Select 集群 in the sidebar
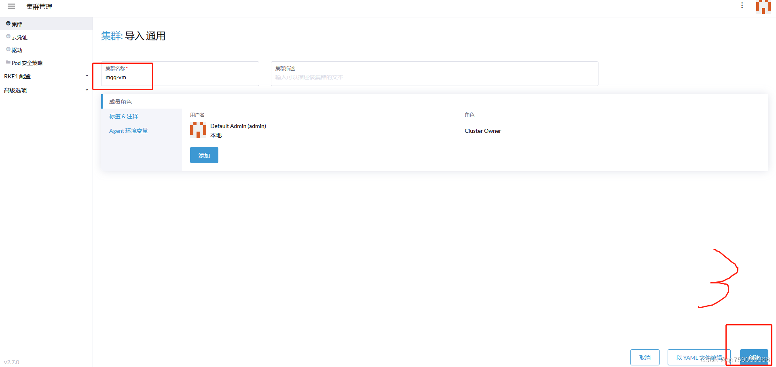 point(46,24)
